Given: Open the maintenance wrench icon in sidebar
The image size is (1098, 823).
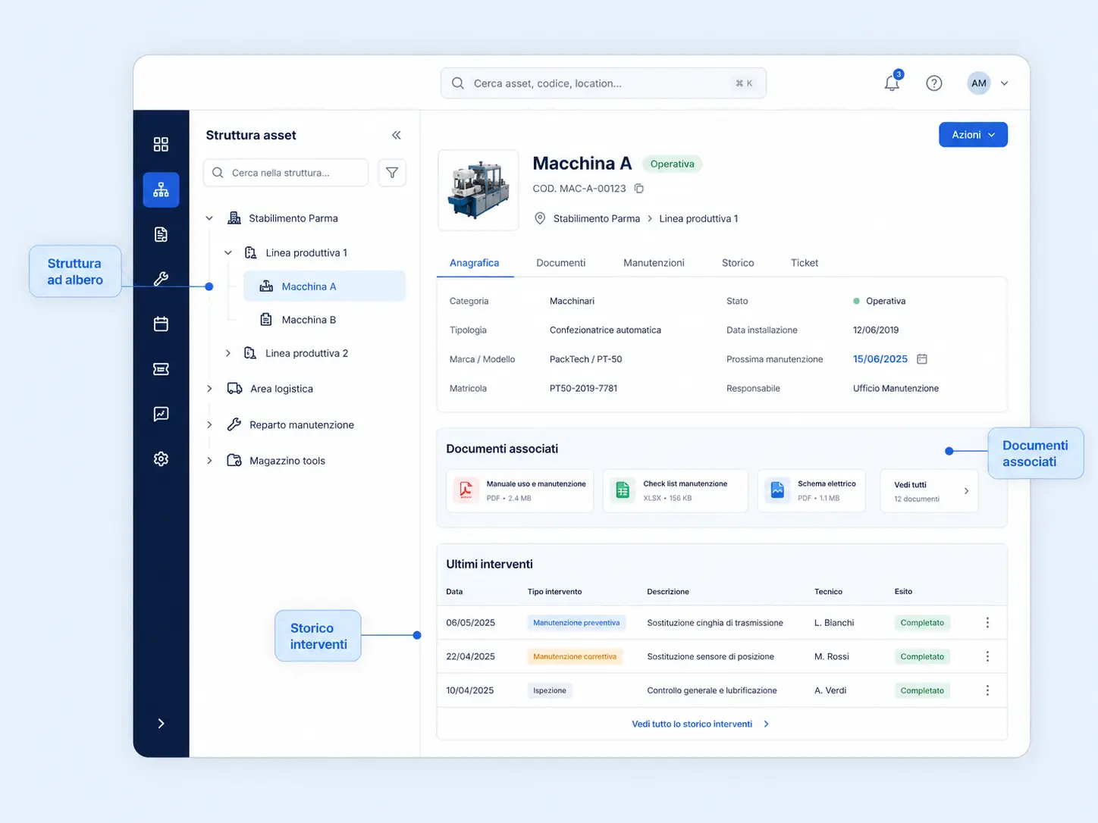Looking at the screenshot, I should pos(161,279).
